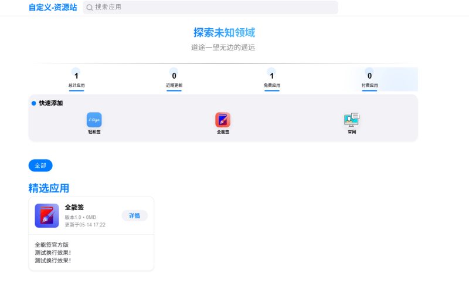
Task: Open the 官网 quick-add icon
Action: pos(351,120)
